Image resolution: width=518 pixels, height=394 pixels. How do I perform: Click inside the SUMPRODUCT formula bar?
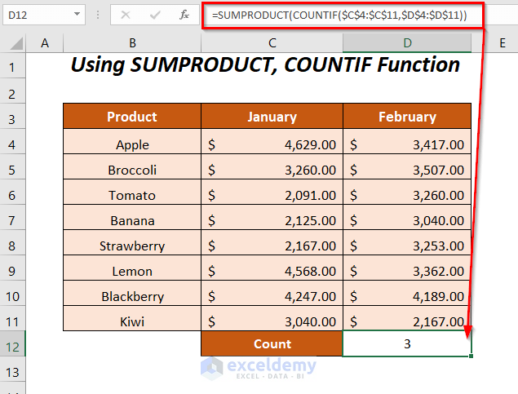click(343, 15)
